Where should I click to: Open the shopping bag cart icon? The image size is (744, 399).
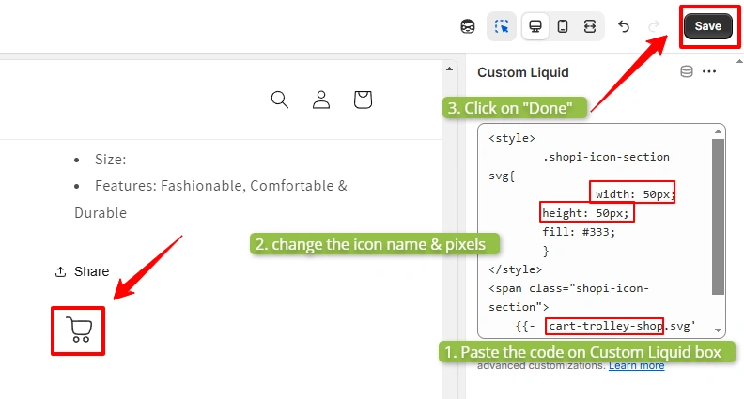pyautogui.click(x=363, y=100)
